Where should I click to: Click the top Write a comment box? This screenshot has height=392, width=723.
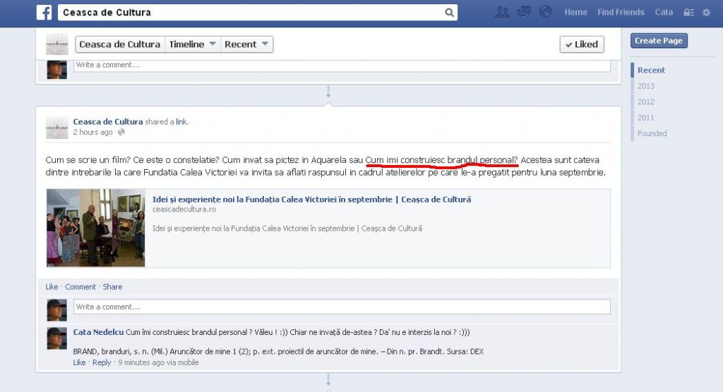[342, 66]
